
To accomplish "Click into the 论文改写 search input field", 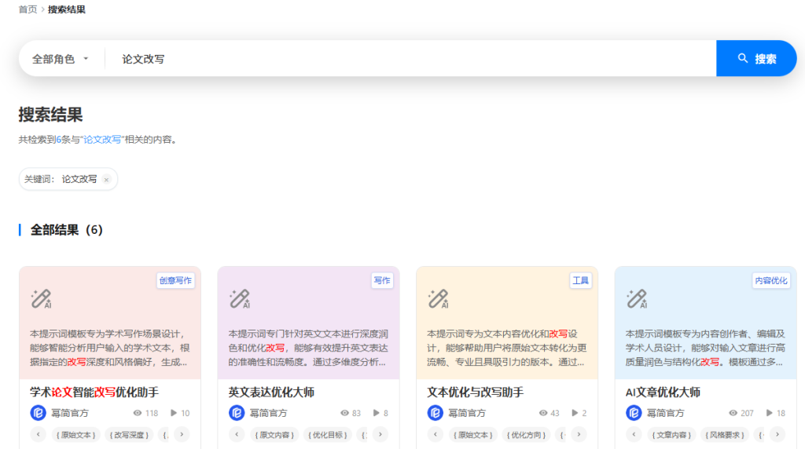I will pyautogui.click(x=410, y=59).
